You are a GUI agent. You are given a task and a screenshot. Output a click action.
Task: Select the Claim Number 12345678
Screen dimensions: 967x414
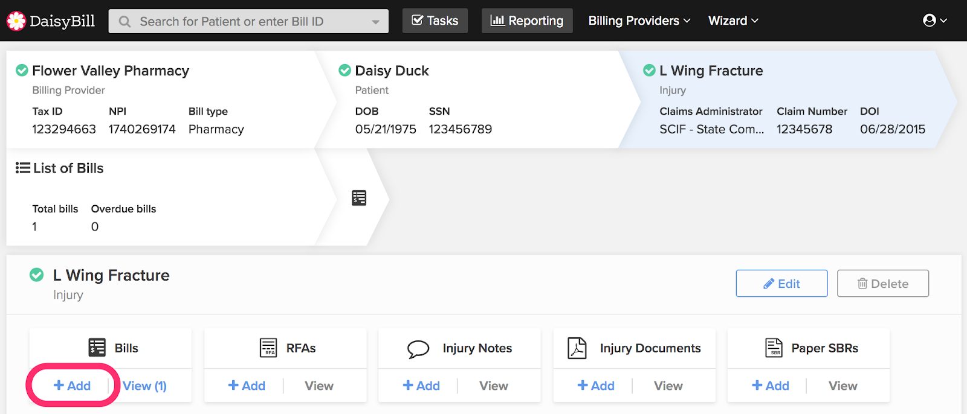(x=804, y=129)
